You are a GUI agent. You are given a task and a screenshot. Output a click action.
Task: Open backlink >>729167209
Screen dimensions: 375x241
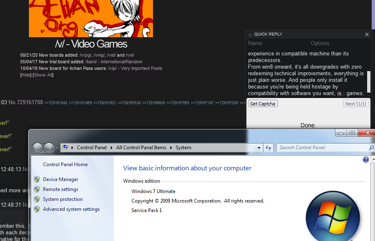click(x=227, y=103)
